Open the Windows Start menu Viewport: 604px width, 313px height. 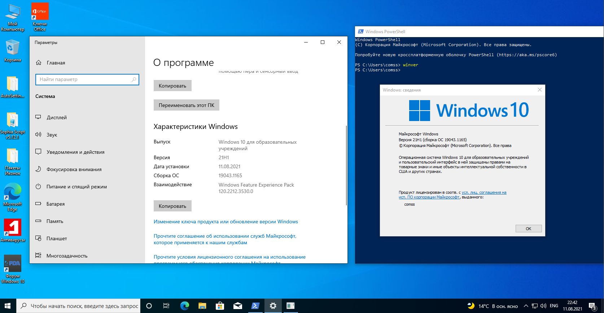8,306
